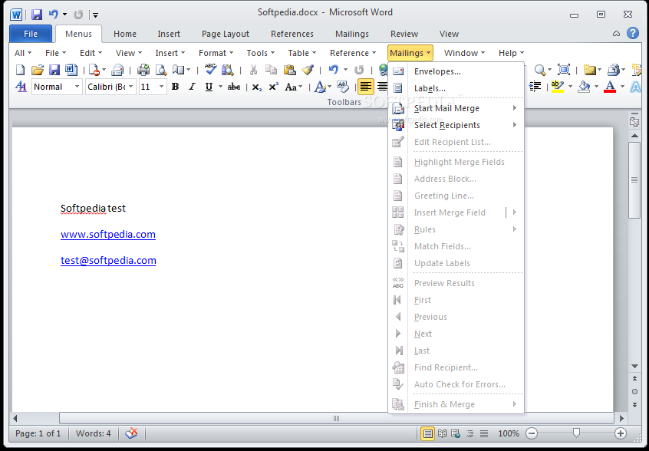Switch to the Page Layout ribbon tab

pyautogui.click(x=226, y=34)
